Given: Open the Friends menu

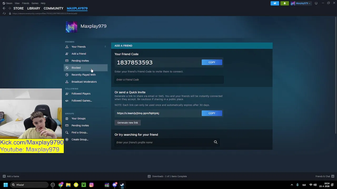Looking at the screenshot, I should (26, 3).
